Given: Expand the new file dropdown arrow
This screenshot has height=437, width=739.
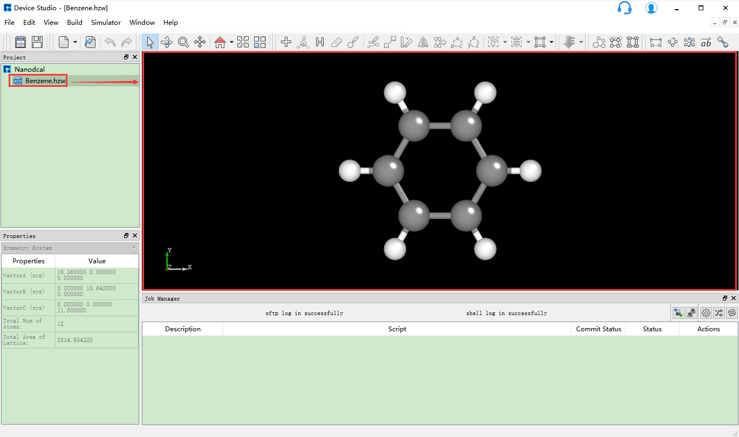Looking at the screenshot, I should click(x=75, y=42).
